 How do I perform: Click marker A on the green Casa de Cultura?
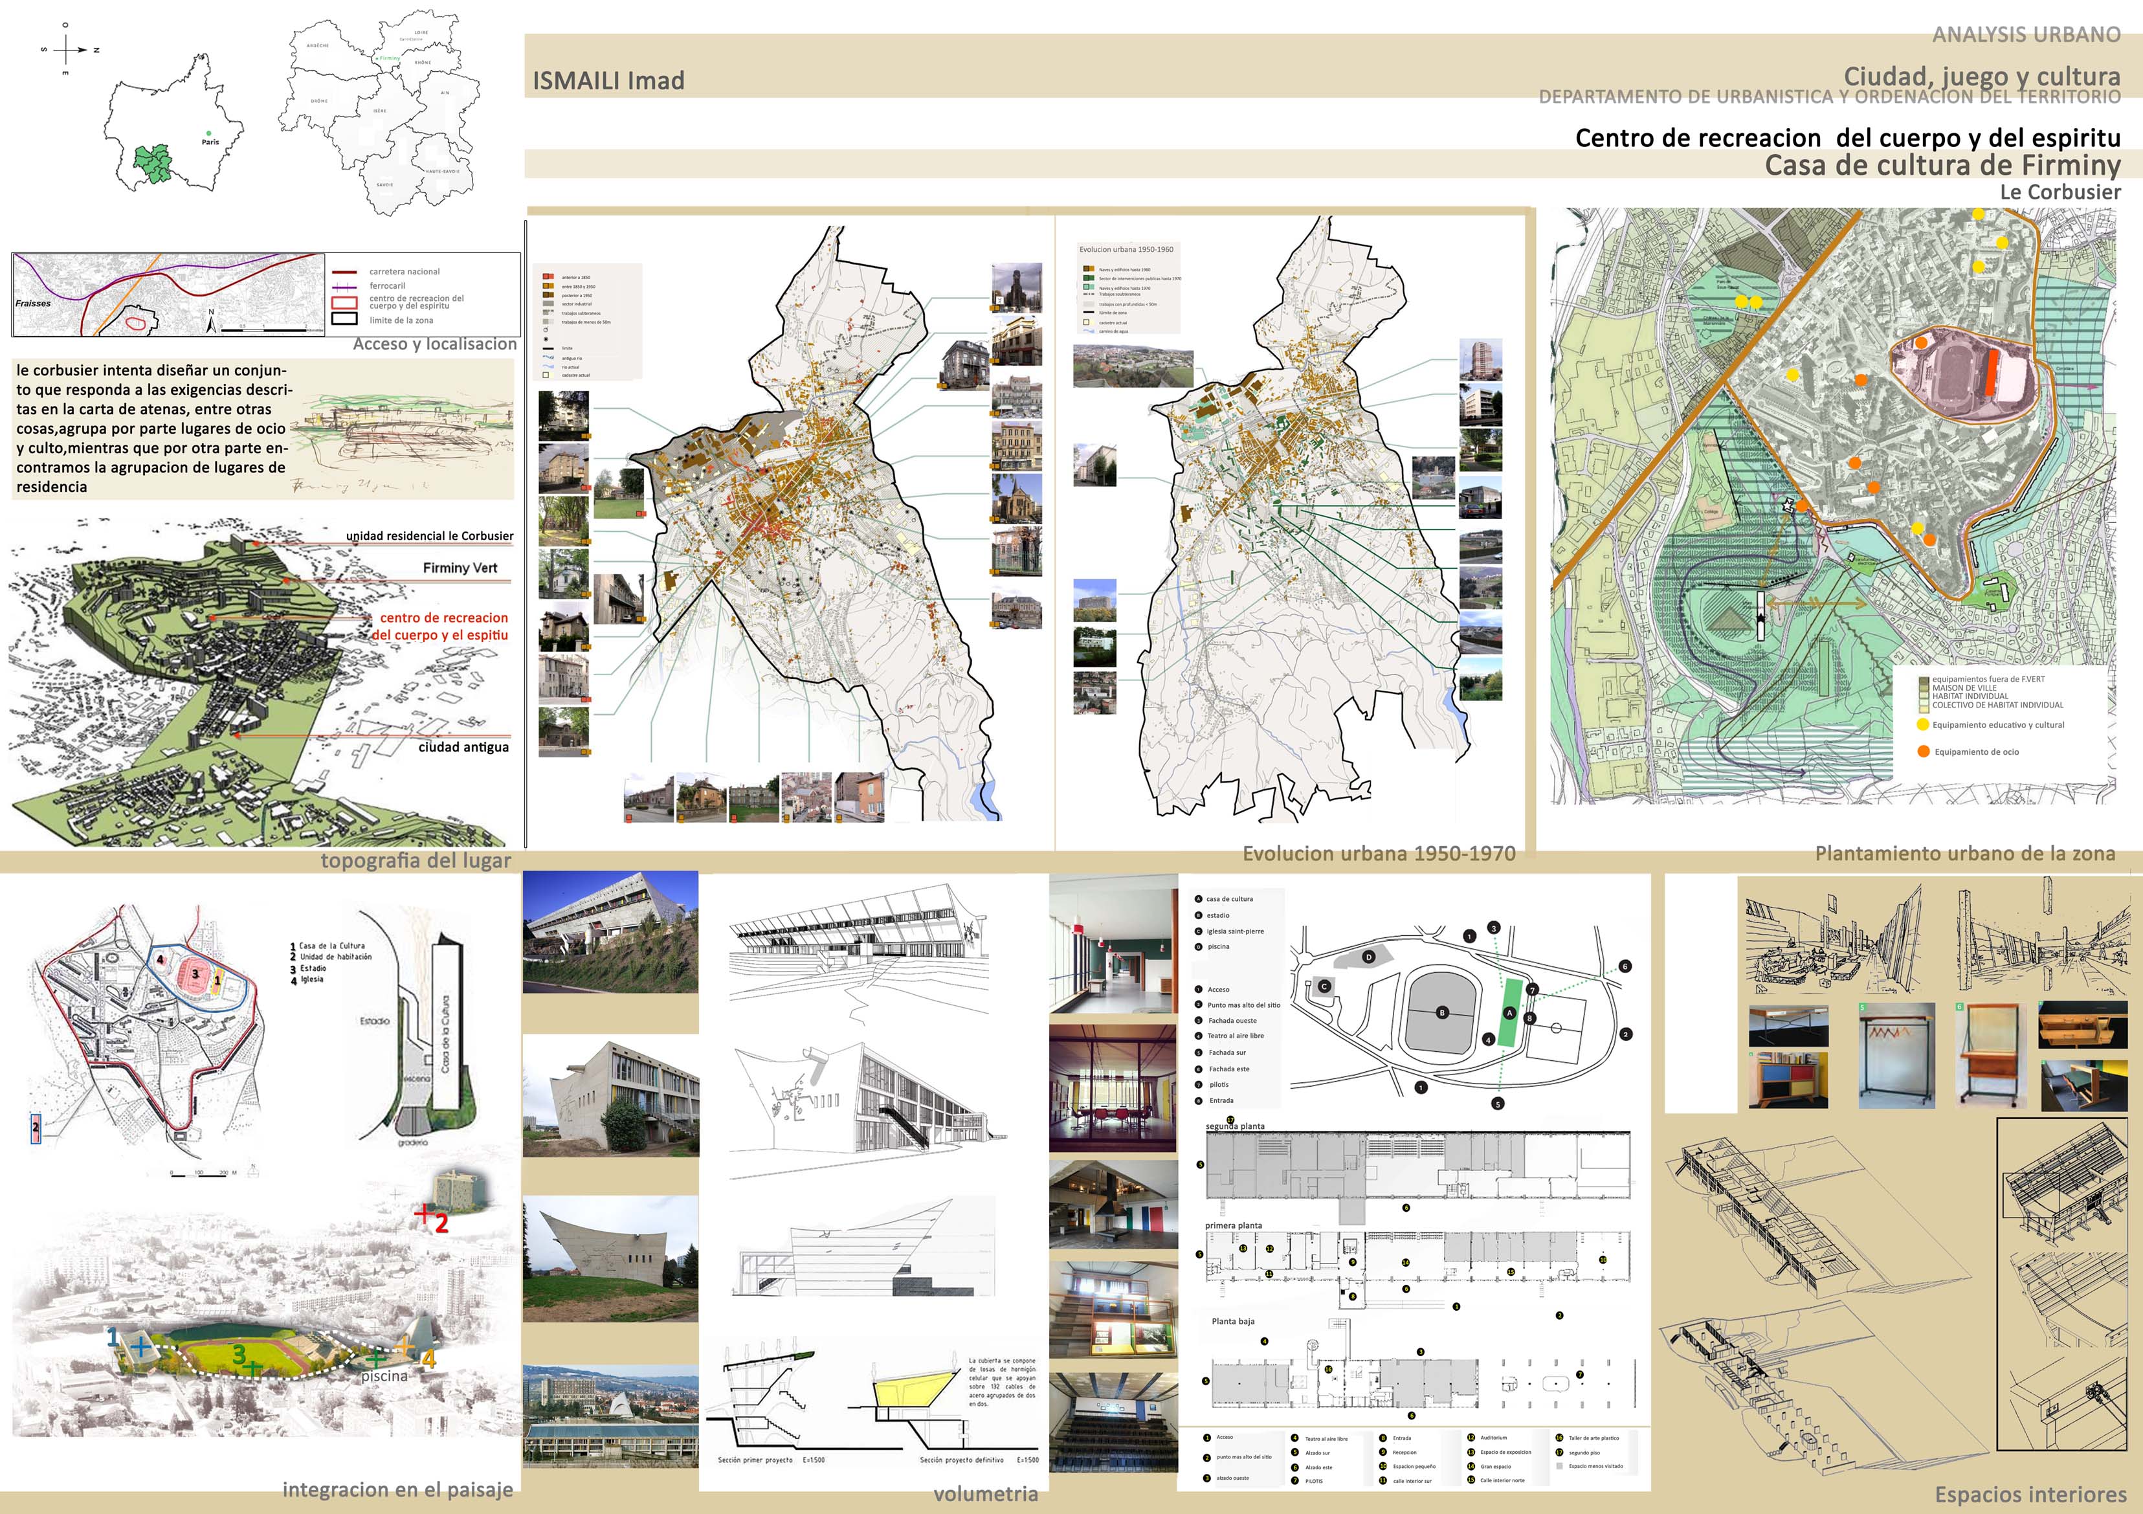[1509, 1014]
